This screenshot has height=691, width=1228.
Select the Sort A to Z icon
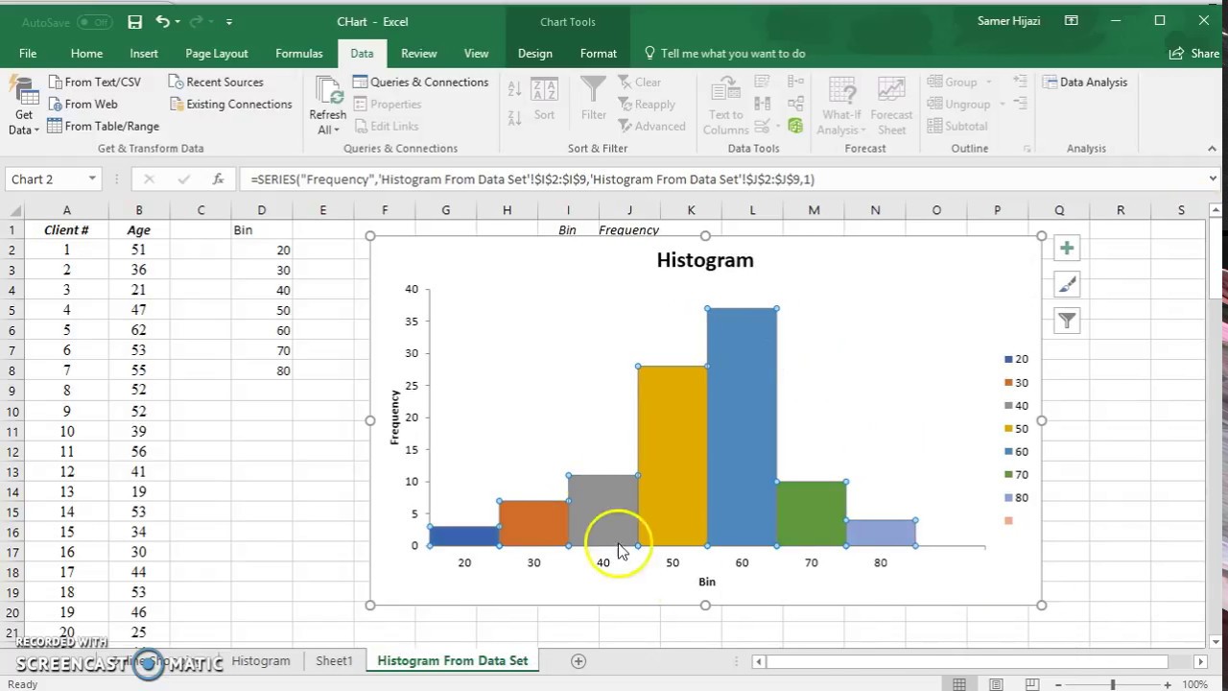click(x=513, y=87)
